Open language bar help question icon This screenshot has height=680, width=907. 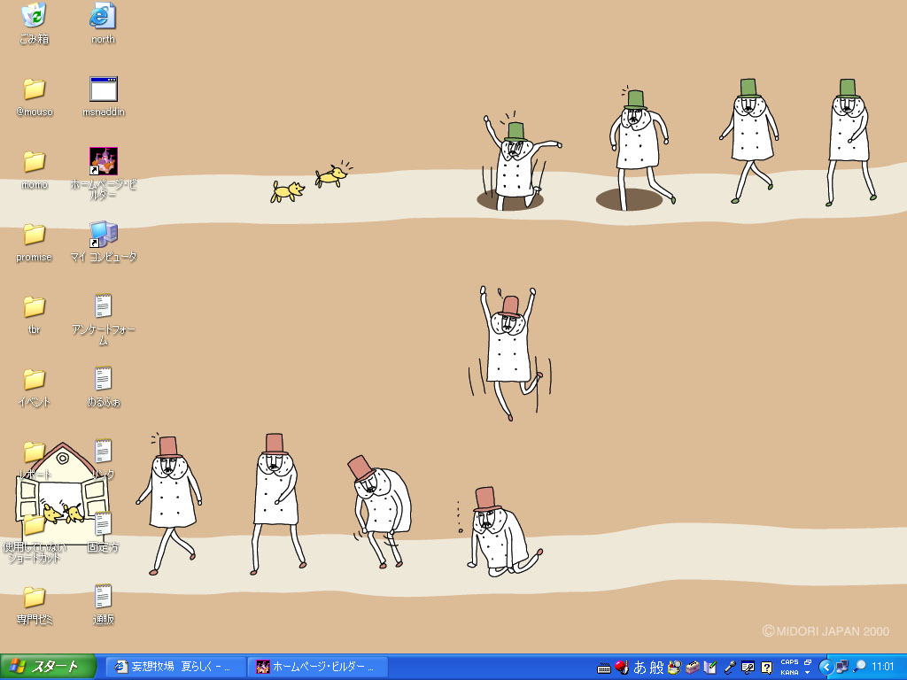[x=766, y=668]
